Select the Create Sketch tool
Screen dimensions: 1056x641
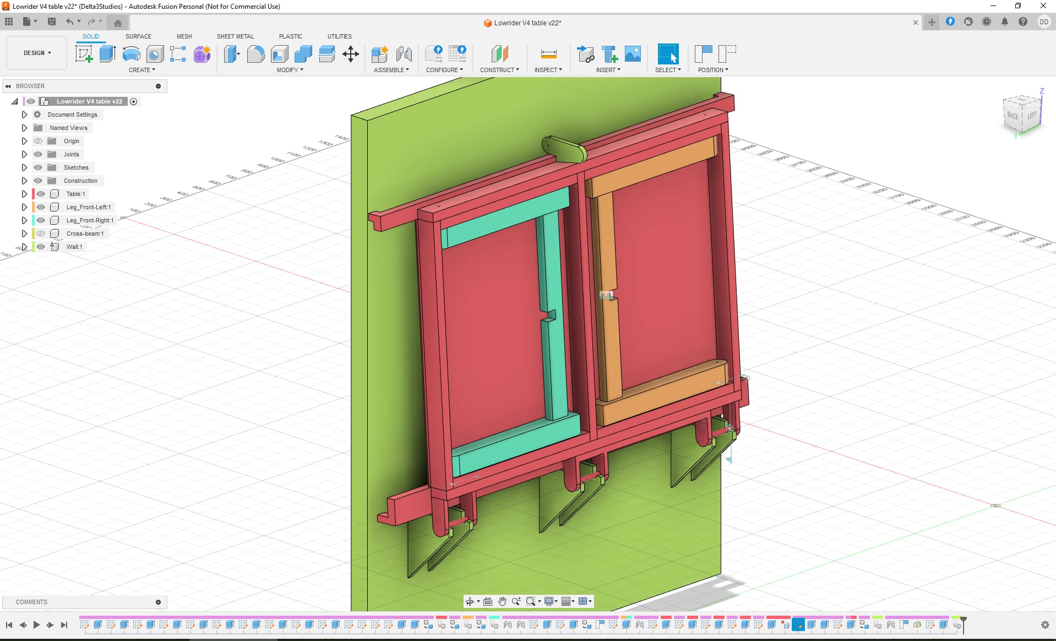point(84,54)
